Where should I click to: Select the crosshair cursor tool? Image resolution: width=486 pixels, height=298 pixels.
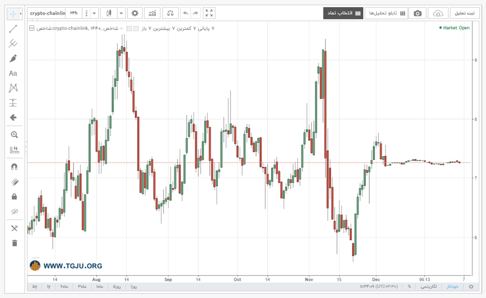(x=13, y=14)
